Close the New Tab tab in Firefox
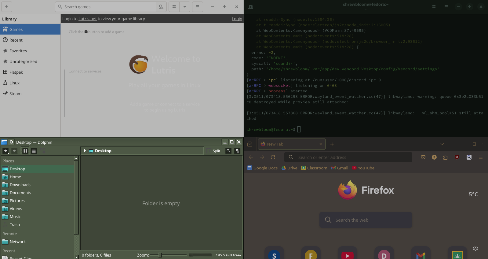Image resolution: width=488 pixels, height=259 pixels. pyautogui.click(x=321, y=144)
